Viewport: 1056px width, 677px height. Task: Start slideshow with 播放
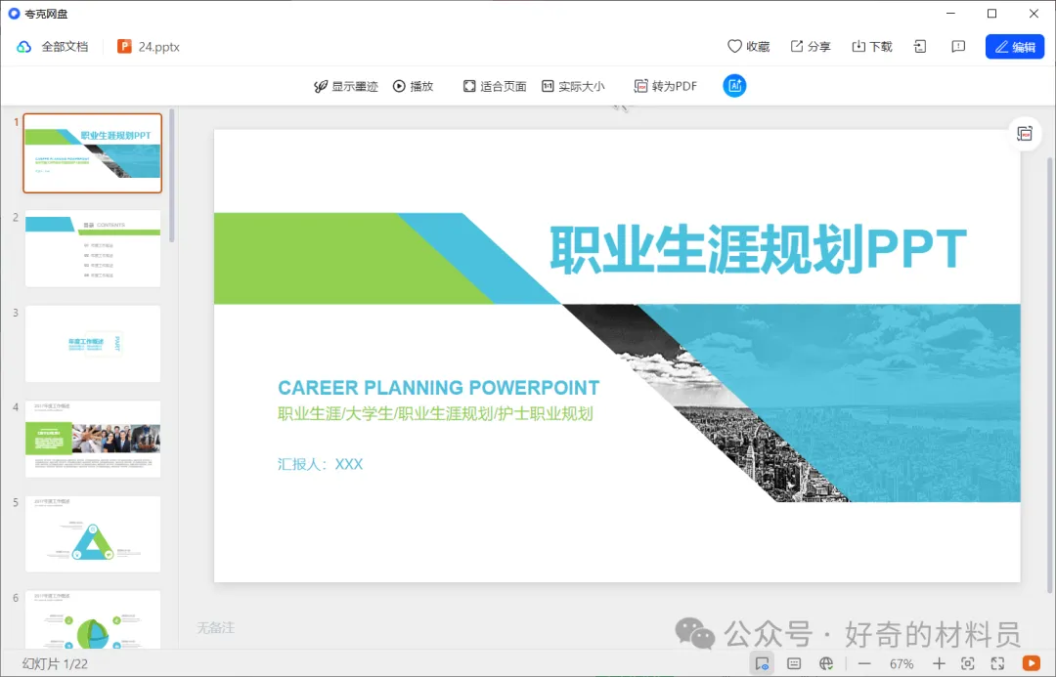coord(413,86)
